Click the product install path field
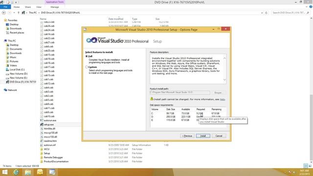The width and height of the screenshot is (313, 176). coord(180,92)
